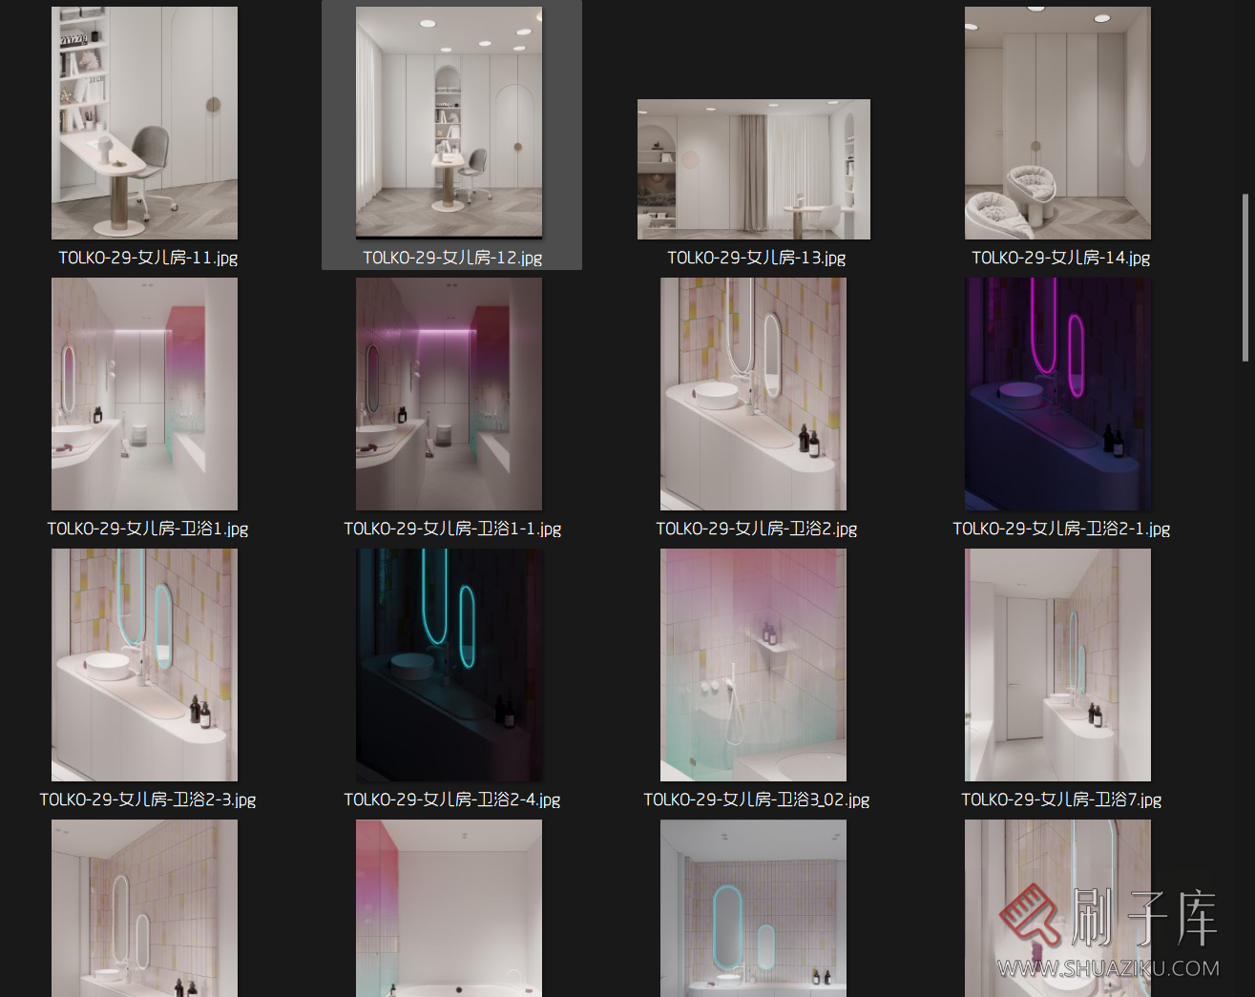Open the bathroom doorway image 卫浴7.jpg
Screen dimensions: 1255x997
(x=1057, y=665)
